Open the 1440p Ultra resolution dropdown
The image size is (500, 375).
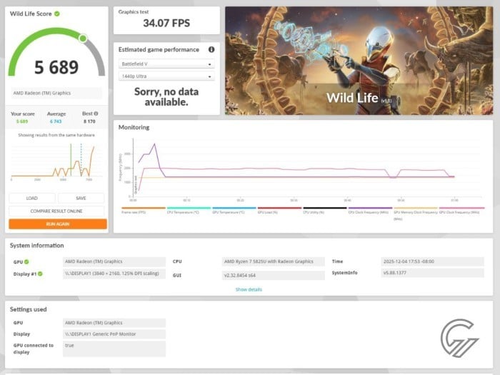pos(166,76)
